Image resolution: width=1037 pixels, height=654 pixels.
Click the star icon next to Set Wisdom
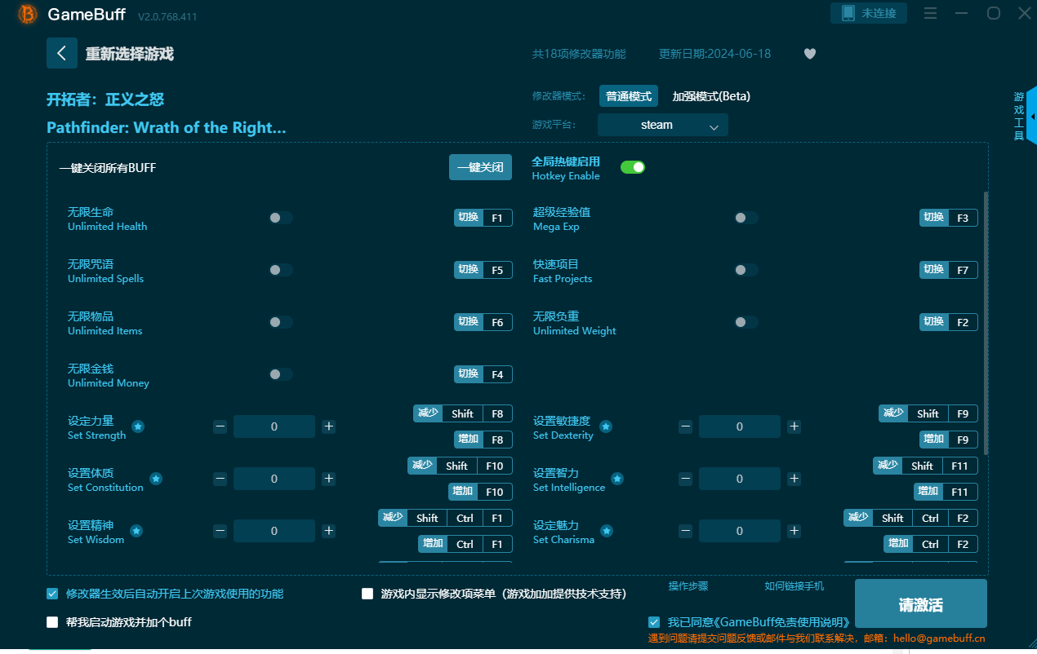click(136, 531)
